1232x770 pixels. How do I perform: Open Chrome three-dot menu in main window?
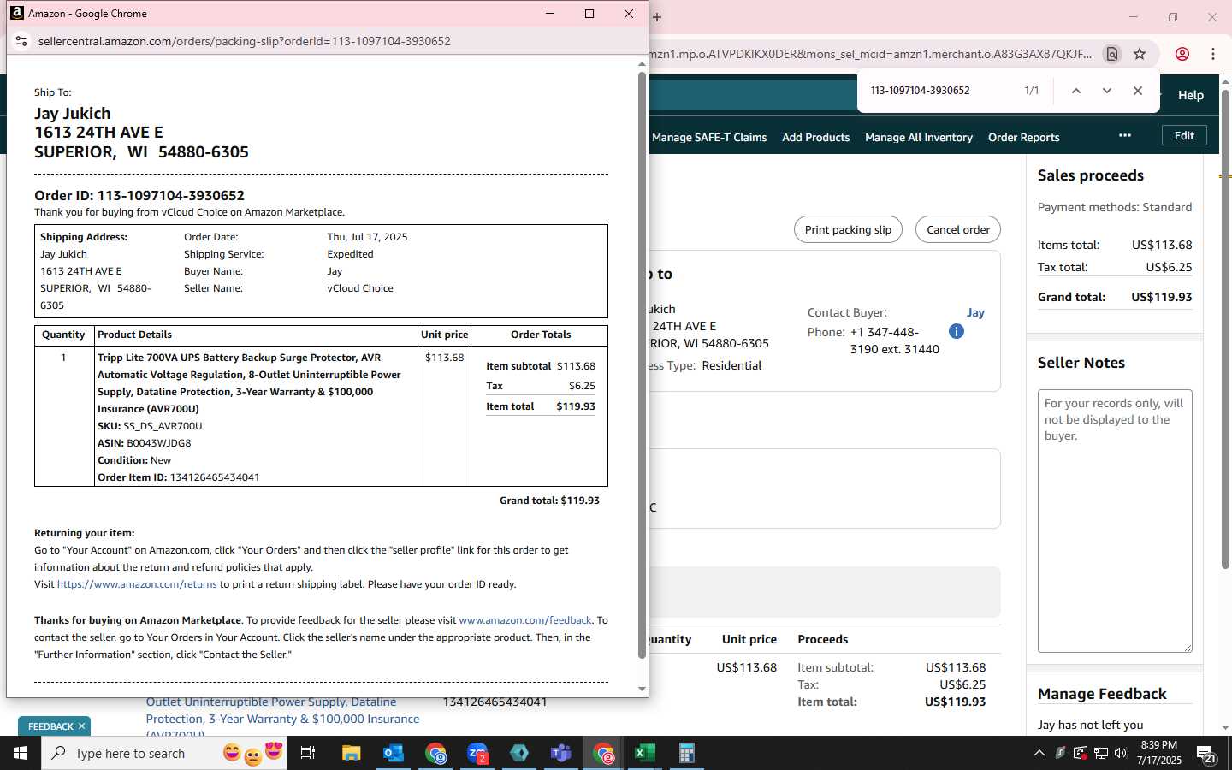[1213, 54]
